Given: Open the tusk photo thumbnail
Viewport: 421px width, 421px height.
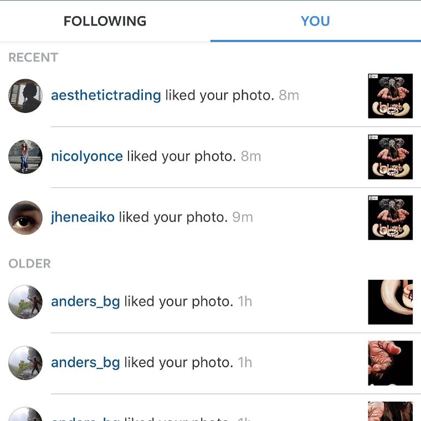Looking at the screenshot, I should point(390,302).
